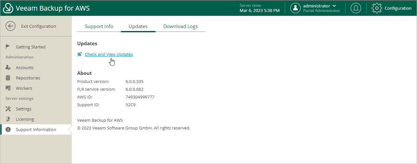
Task: Click the Licensing badge icon
Action: click(8, 119)
